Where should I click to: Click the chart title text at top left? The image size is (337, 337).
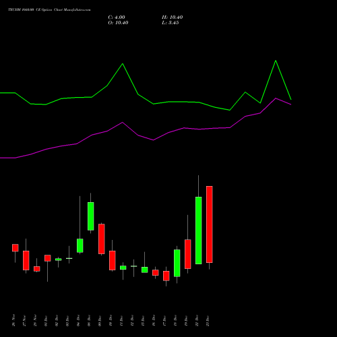pos(49,10)
